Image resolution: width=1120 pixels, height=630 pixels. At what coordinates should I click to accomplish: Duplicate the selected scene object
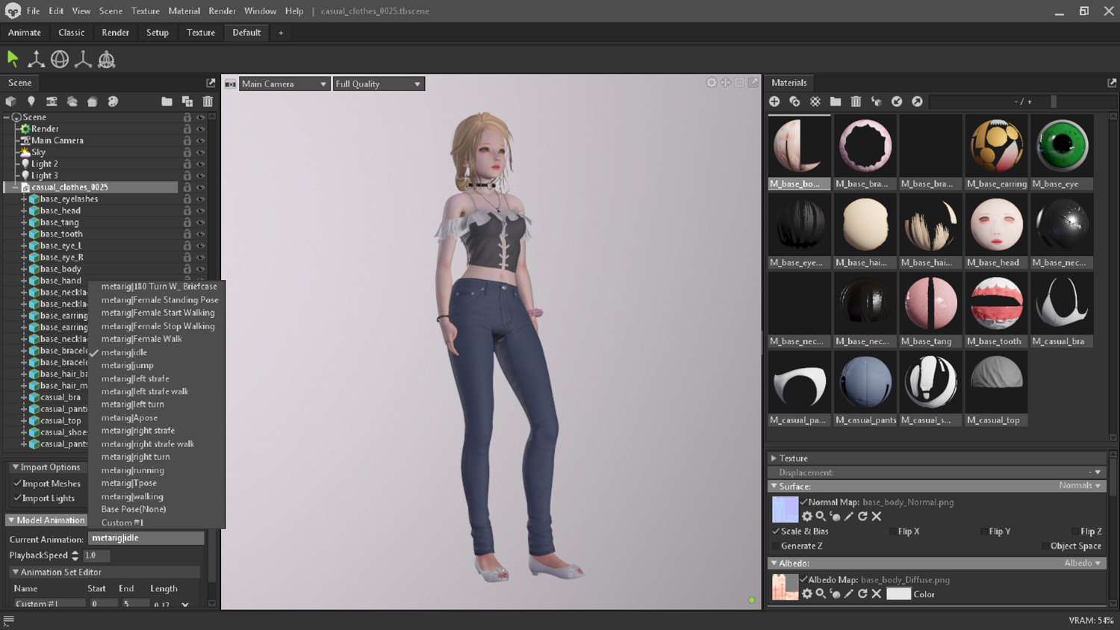click(187, 102)
